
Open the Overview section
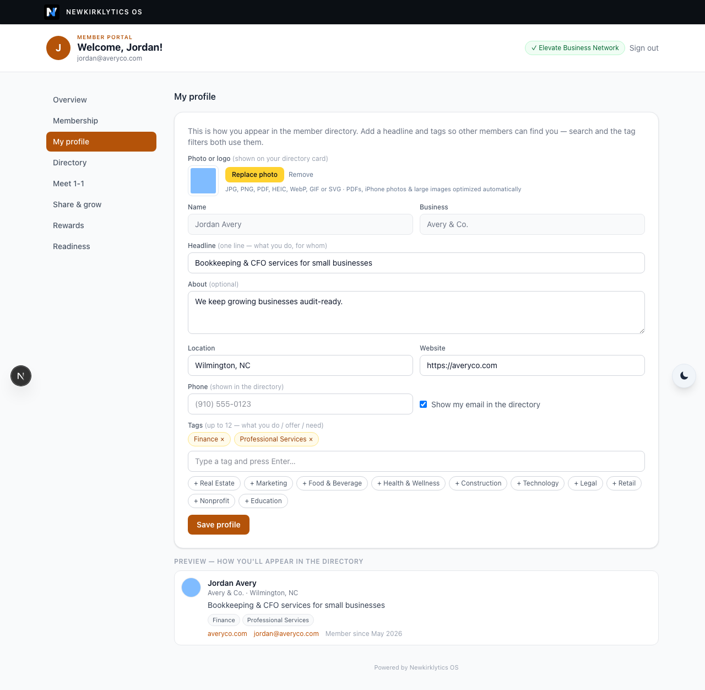(101, 100)
